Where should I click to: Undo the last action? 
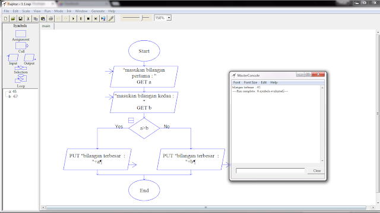pyautogui.click(x=58, y=18)
